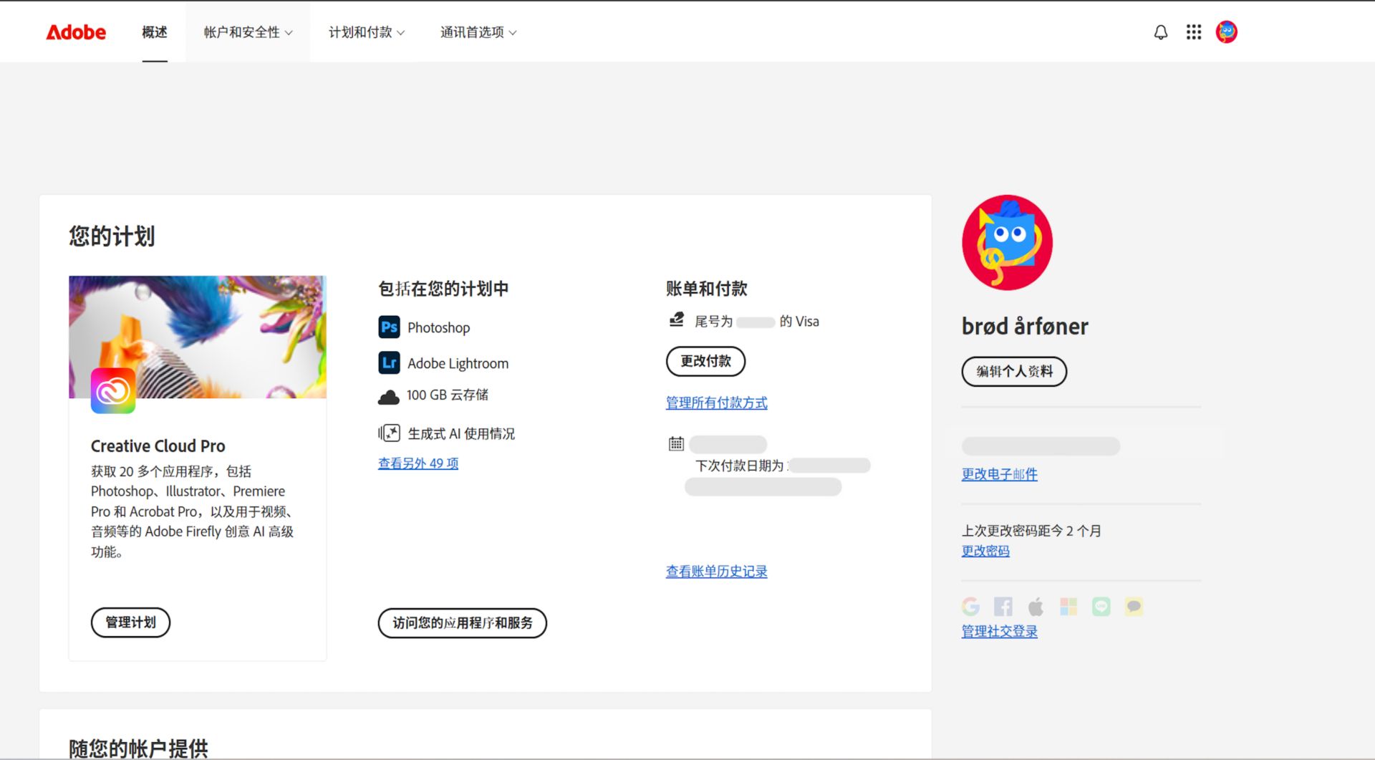
Task: Click the Adobe Lightroom app icon
Action: [388, 362]
